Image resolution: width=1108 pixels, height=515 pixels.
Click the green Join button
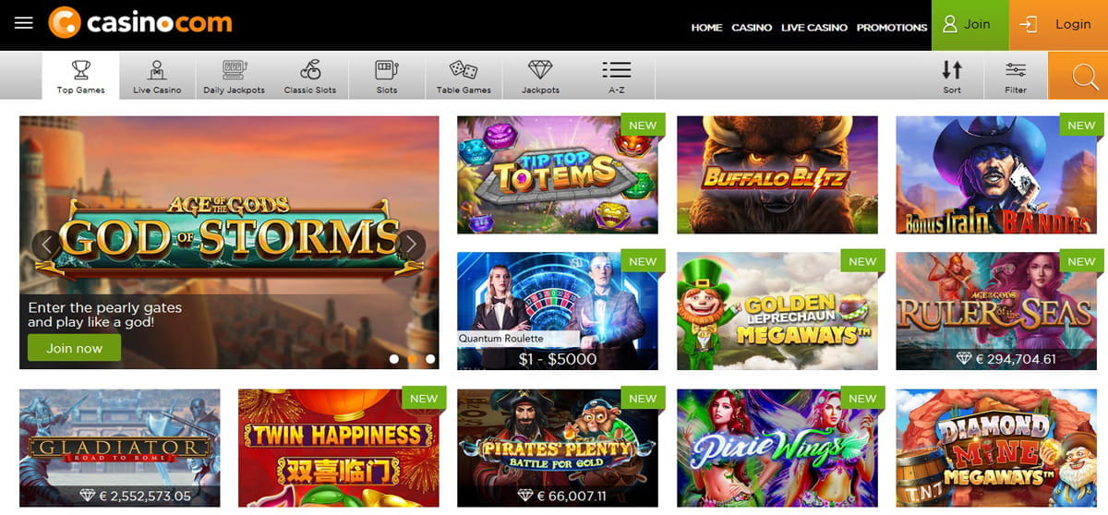point(969,25)
